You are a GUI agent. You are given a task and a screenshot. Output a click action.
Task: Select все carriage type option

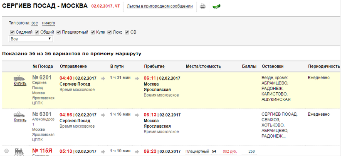(35, 23)
